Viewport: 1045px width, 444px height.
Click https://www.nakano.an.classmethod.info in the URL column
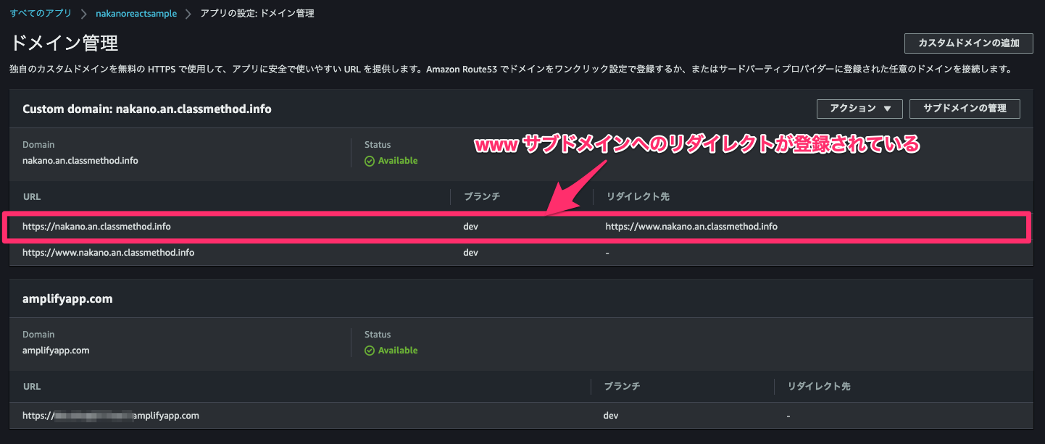coord(108,253)
